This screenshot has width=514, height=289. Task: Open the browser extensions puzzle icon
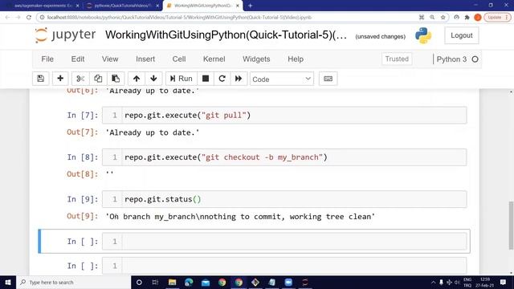coord(467,18)
